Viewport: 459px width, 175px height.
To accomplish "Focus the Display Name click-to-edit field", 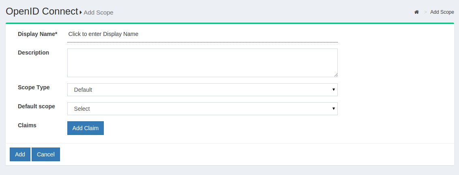I will 202,34.
